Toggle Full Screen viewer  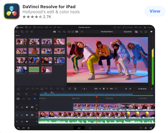coord(128,27)
